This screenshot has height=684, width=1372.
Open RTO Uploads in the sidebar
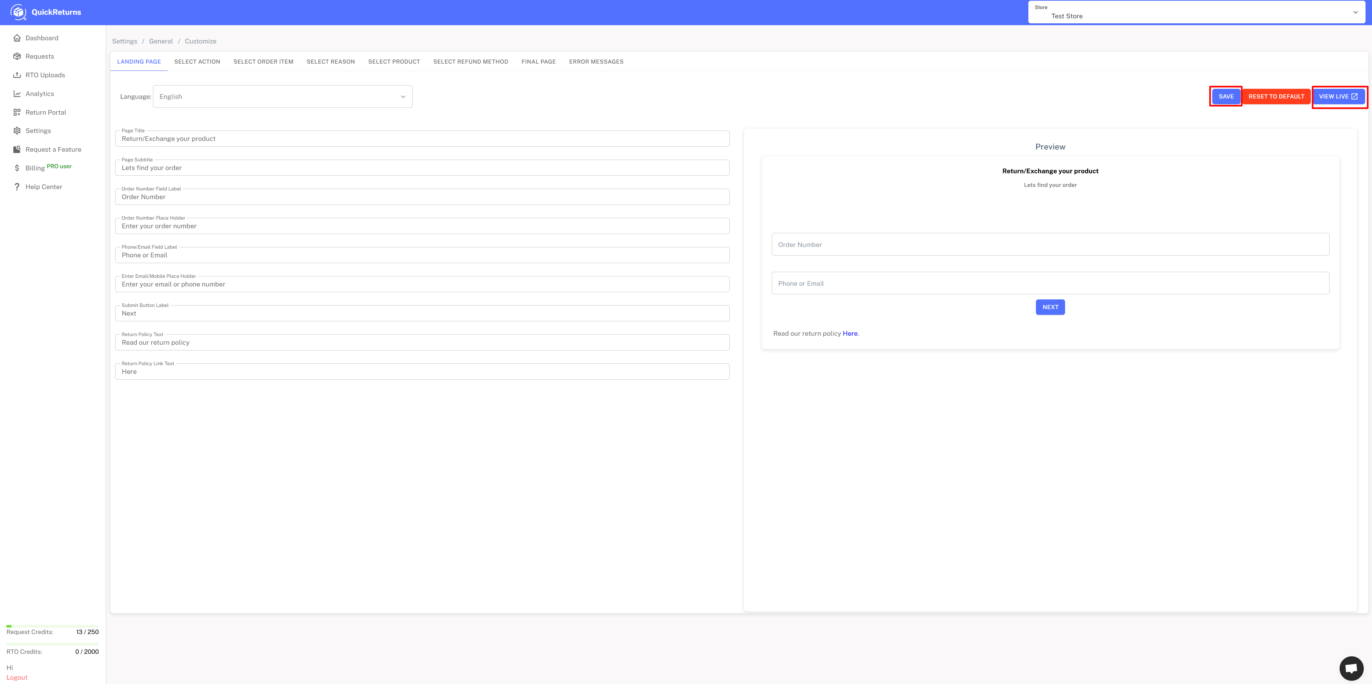45,75
